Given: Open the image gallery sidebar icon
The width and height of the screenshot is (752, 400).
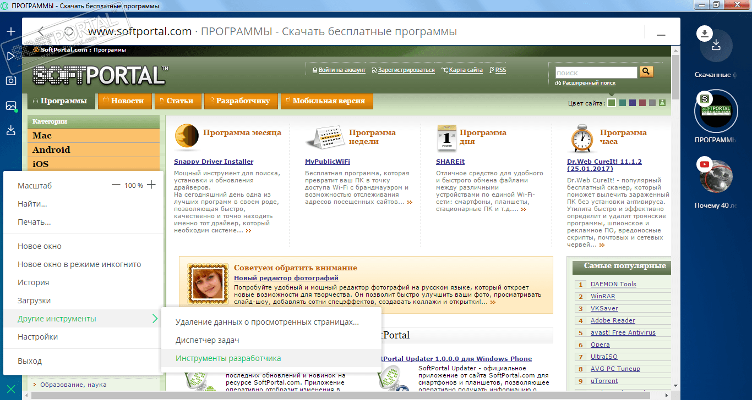Looking at the screenshot, I should coord(11,105).
